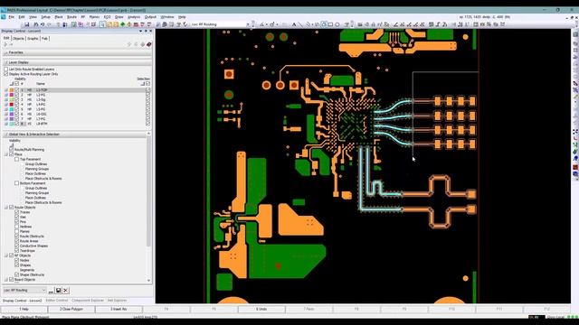Image resolution: width=579 pixels, height=325 pixels.
Task: Toggle visibility checkbox for layer L1-TOP
Action: (16, 90)
